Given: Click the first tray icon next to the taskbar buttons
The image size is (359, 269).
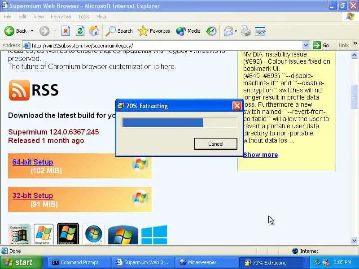Looking at the screenshot, I should pos(317,262).
